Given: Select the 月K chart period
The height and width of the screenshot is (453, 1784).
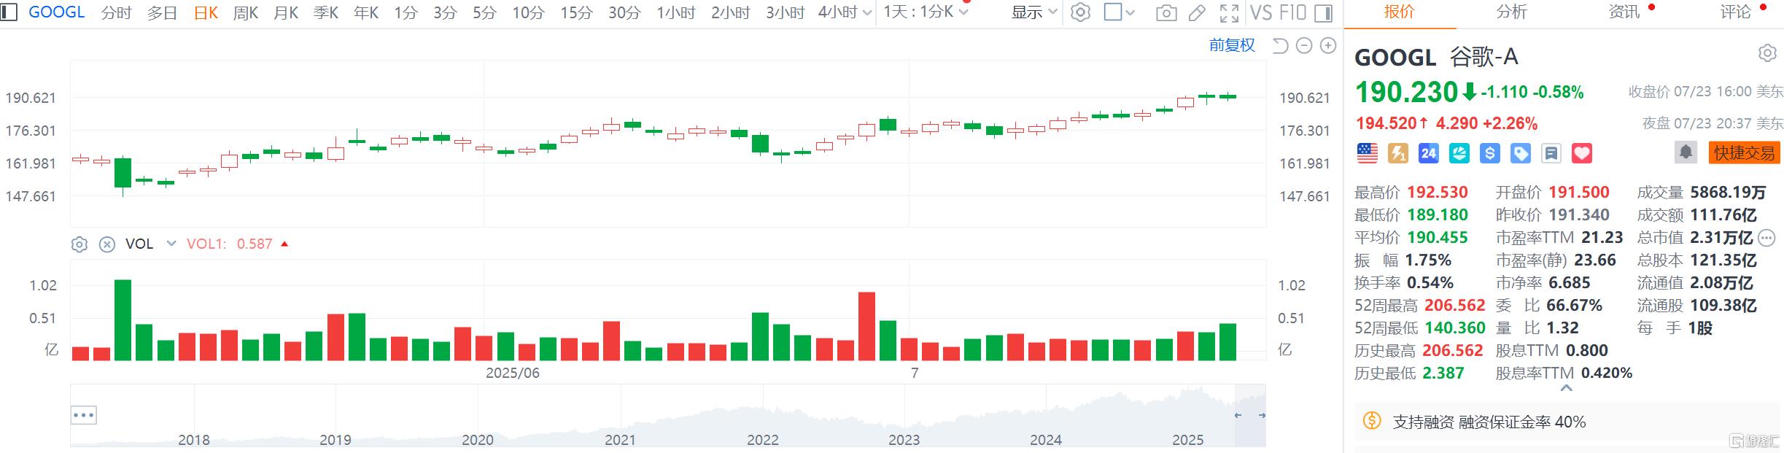Looking at the screenshot, I should click(286, 13).
